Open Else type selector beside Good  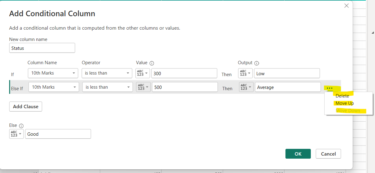16,134
